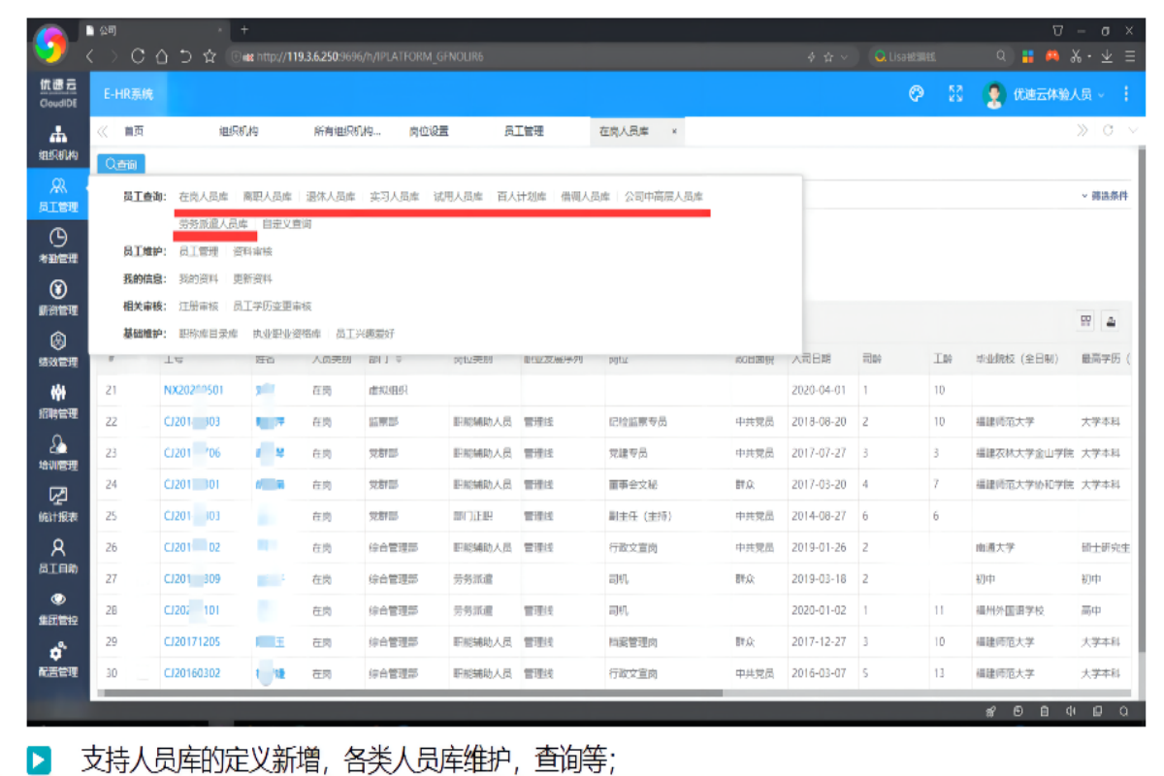The width and height of the screenshot is (1164, 776).
Task: Open 劳务派遣人员库 link
Action: coord(213,224)
